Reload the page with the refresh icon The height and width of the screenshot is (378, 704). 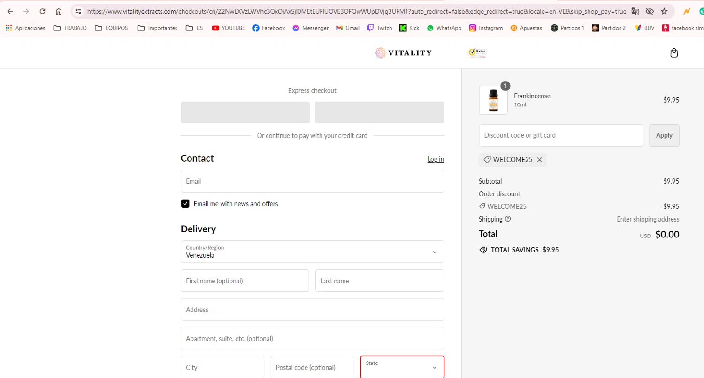pos(43,11)
